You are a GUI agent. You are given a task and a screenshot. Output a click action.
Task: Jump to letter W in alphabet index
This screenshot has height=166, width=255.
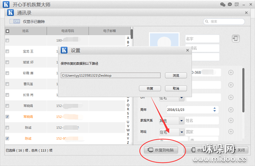coord(128,130)
